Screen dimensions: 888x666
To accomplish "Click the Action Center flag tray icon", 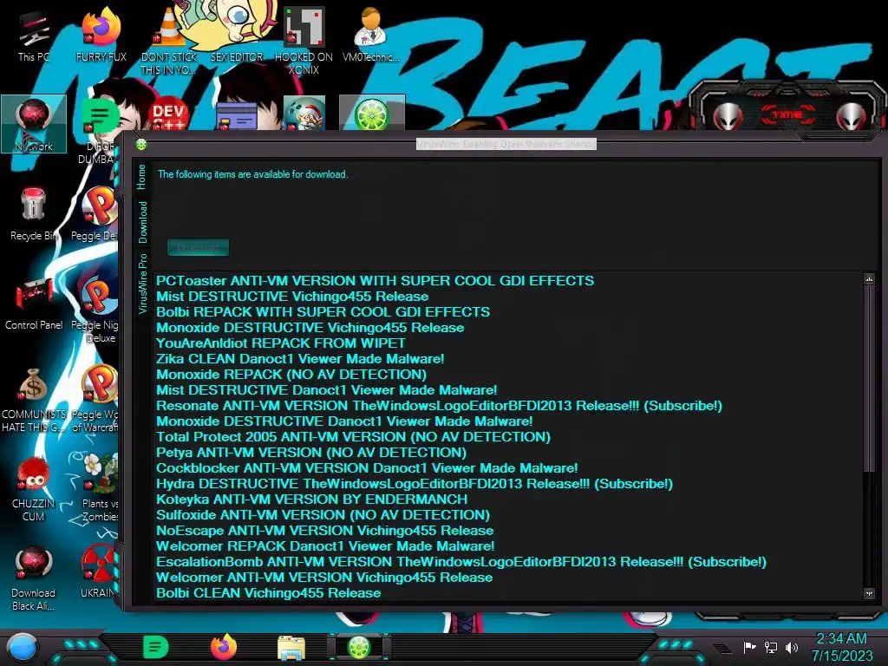I will coord(749,647).
